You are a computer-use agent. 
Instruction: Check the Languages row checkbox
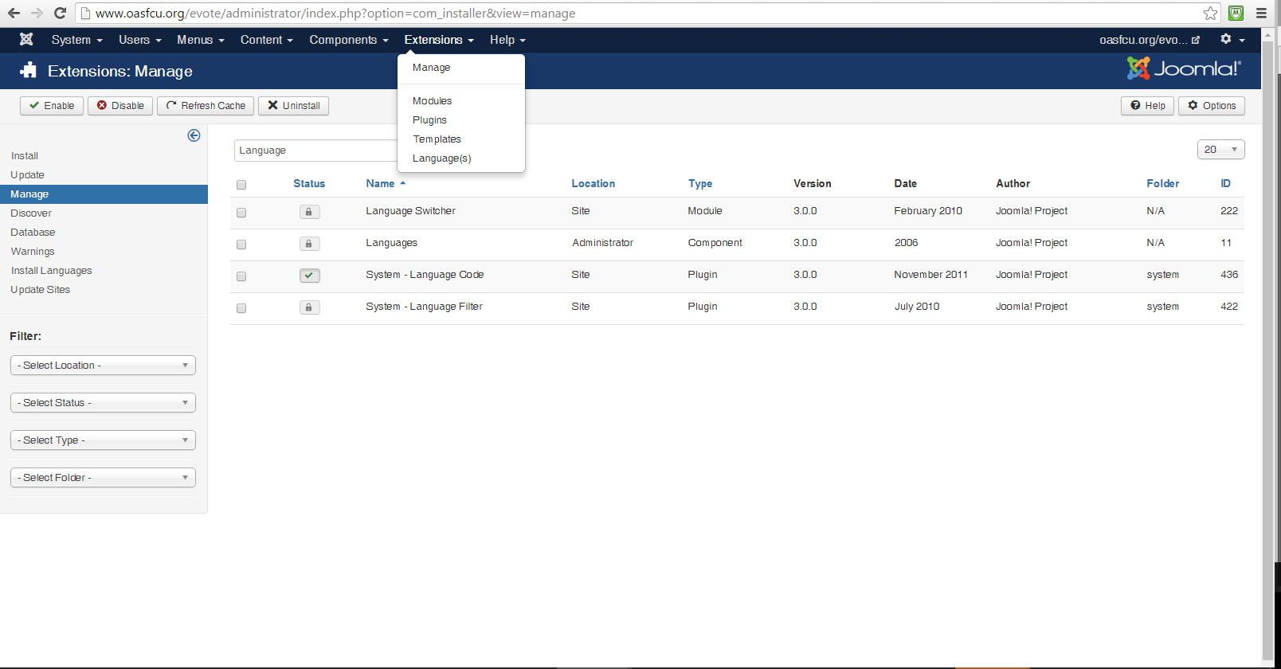(x=241, y=245)
